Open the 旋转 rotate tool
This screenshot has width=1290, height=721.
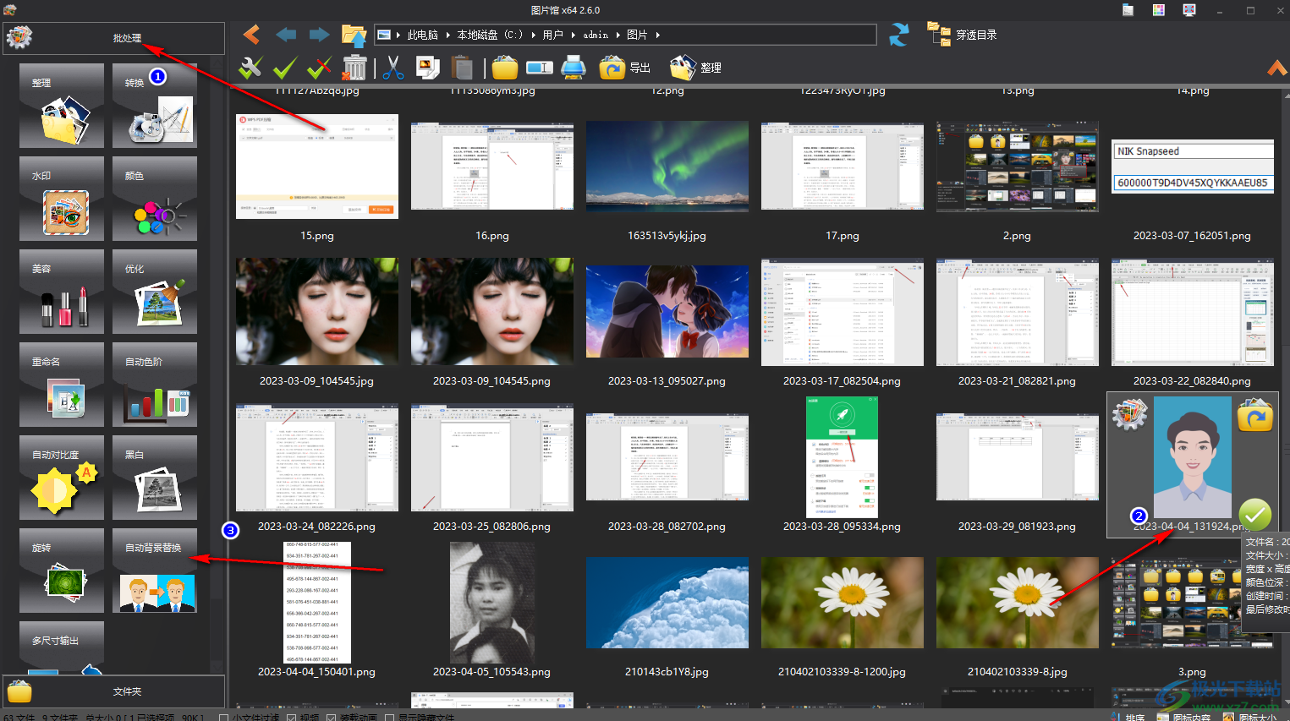62,571
